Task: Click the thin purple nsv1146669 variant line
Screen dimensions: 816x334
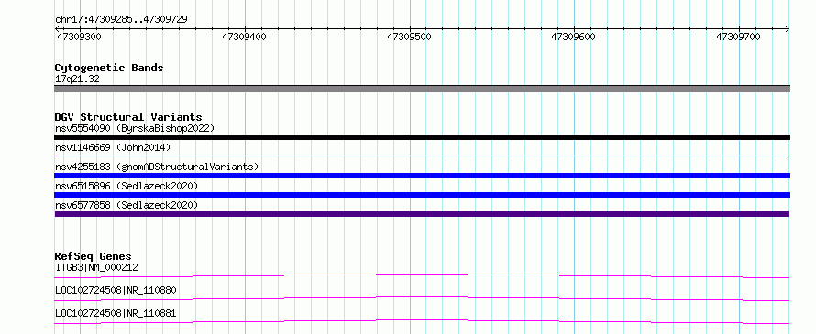Action: click(x=422, y=156)
